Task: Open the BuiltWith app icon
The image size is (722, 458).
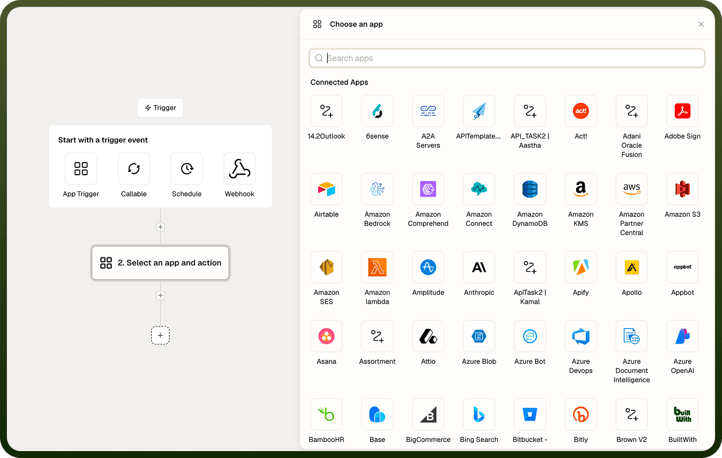Action: tap(682, 414)
